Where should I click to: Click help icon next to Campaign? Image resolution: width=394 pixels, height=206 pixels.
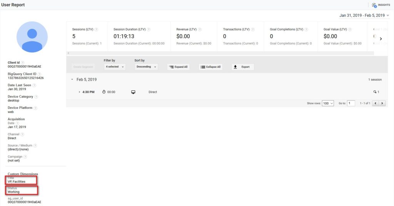coord(25,156)
